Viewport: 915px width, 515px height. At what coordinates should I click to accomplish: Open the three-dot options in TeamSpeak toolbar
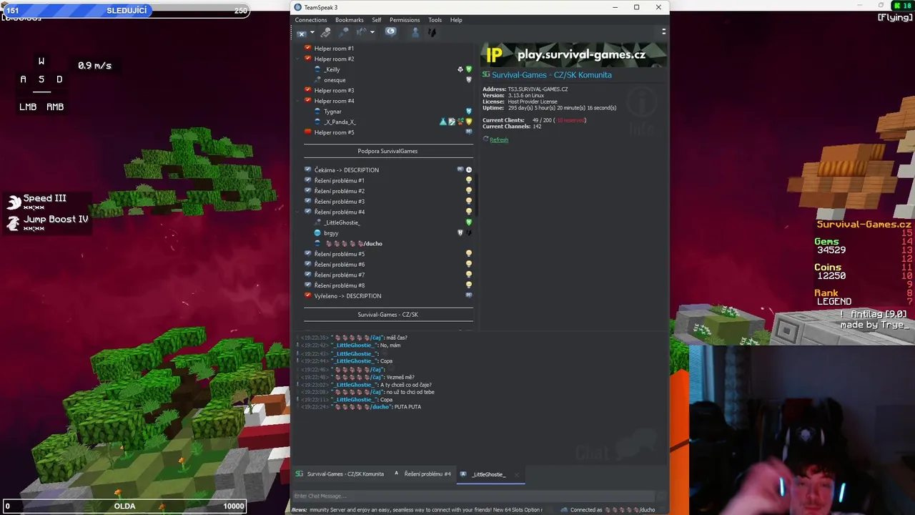tap(663, 31)
